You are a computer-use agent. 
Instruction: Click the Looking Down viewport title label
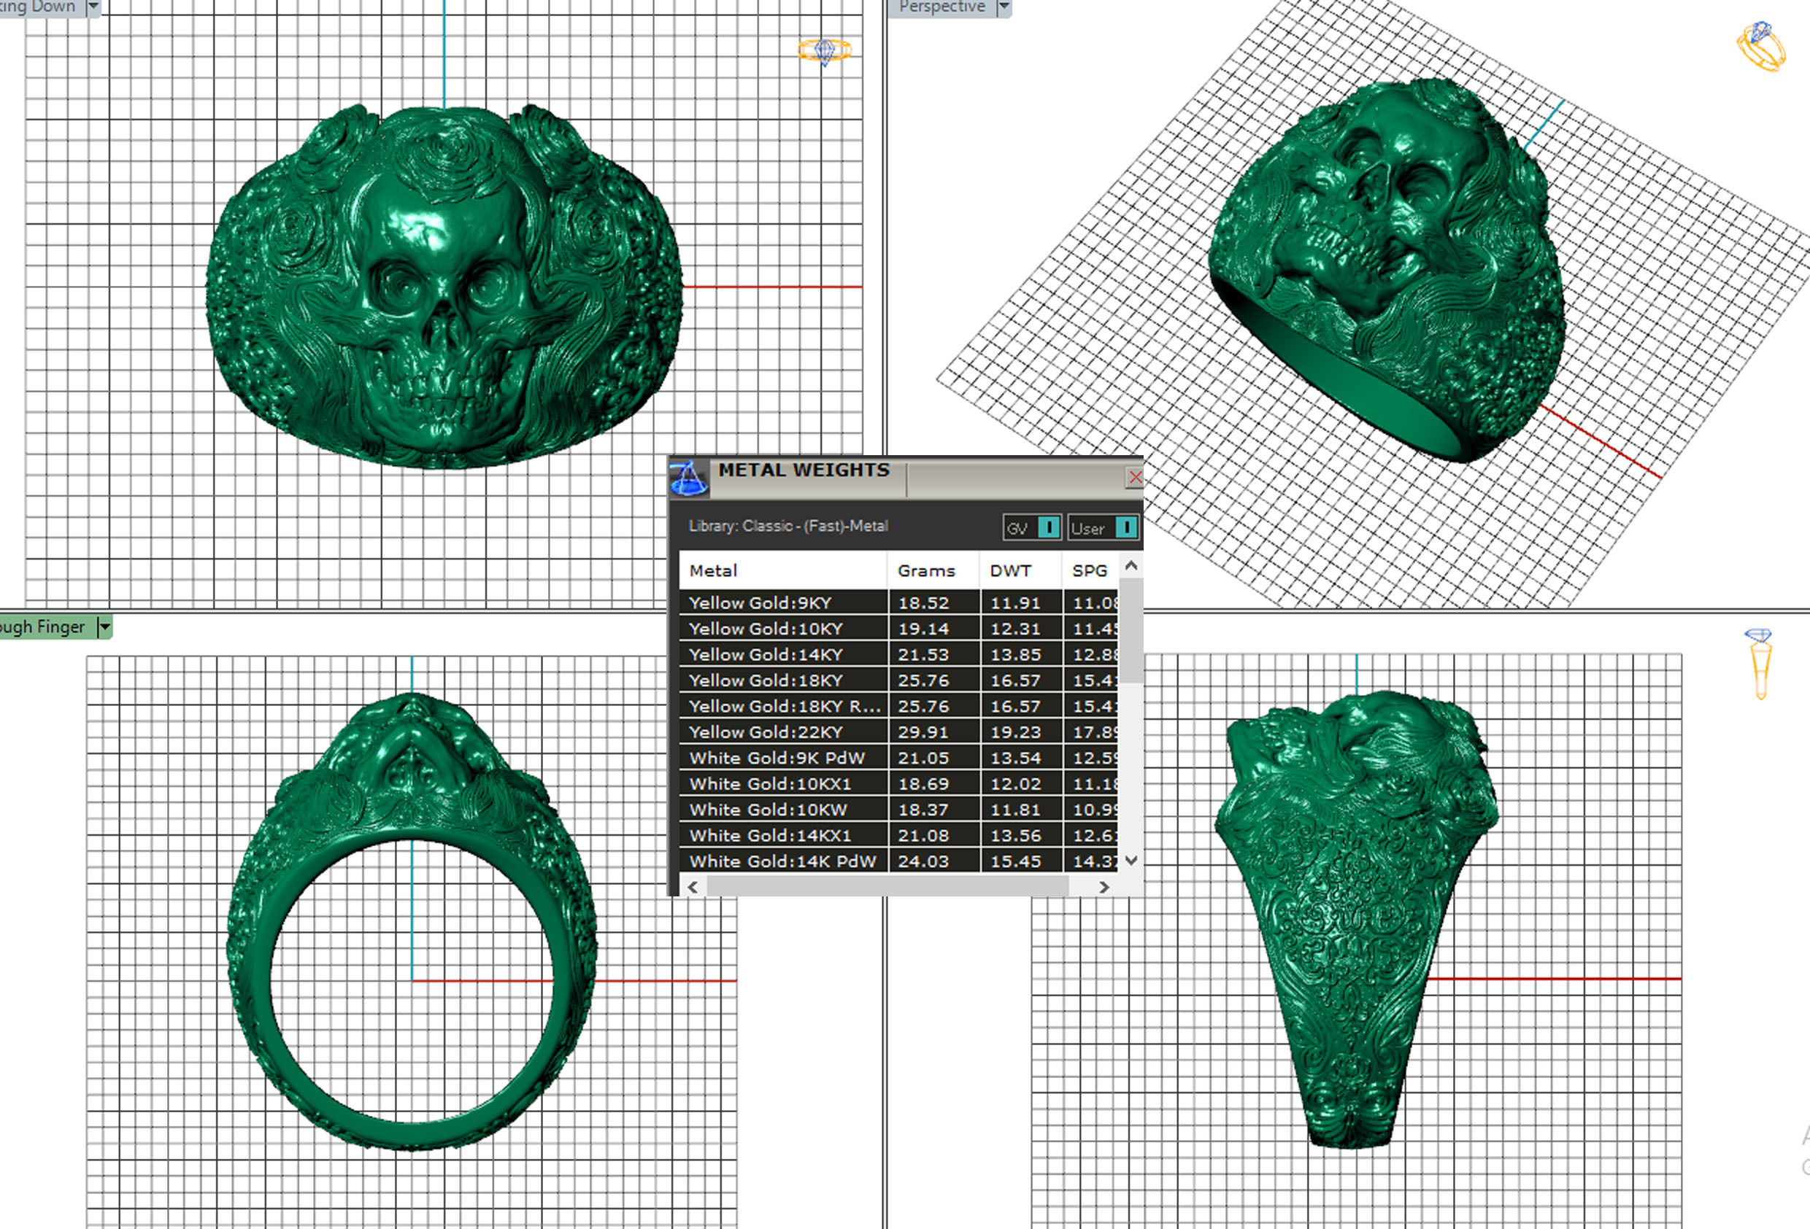(x=37, y=7)
